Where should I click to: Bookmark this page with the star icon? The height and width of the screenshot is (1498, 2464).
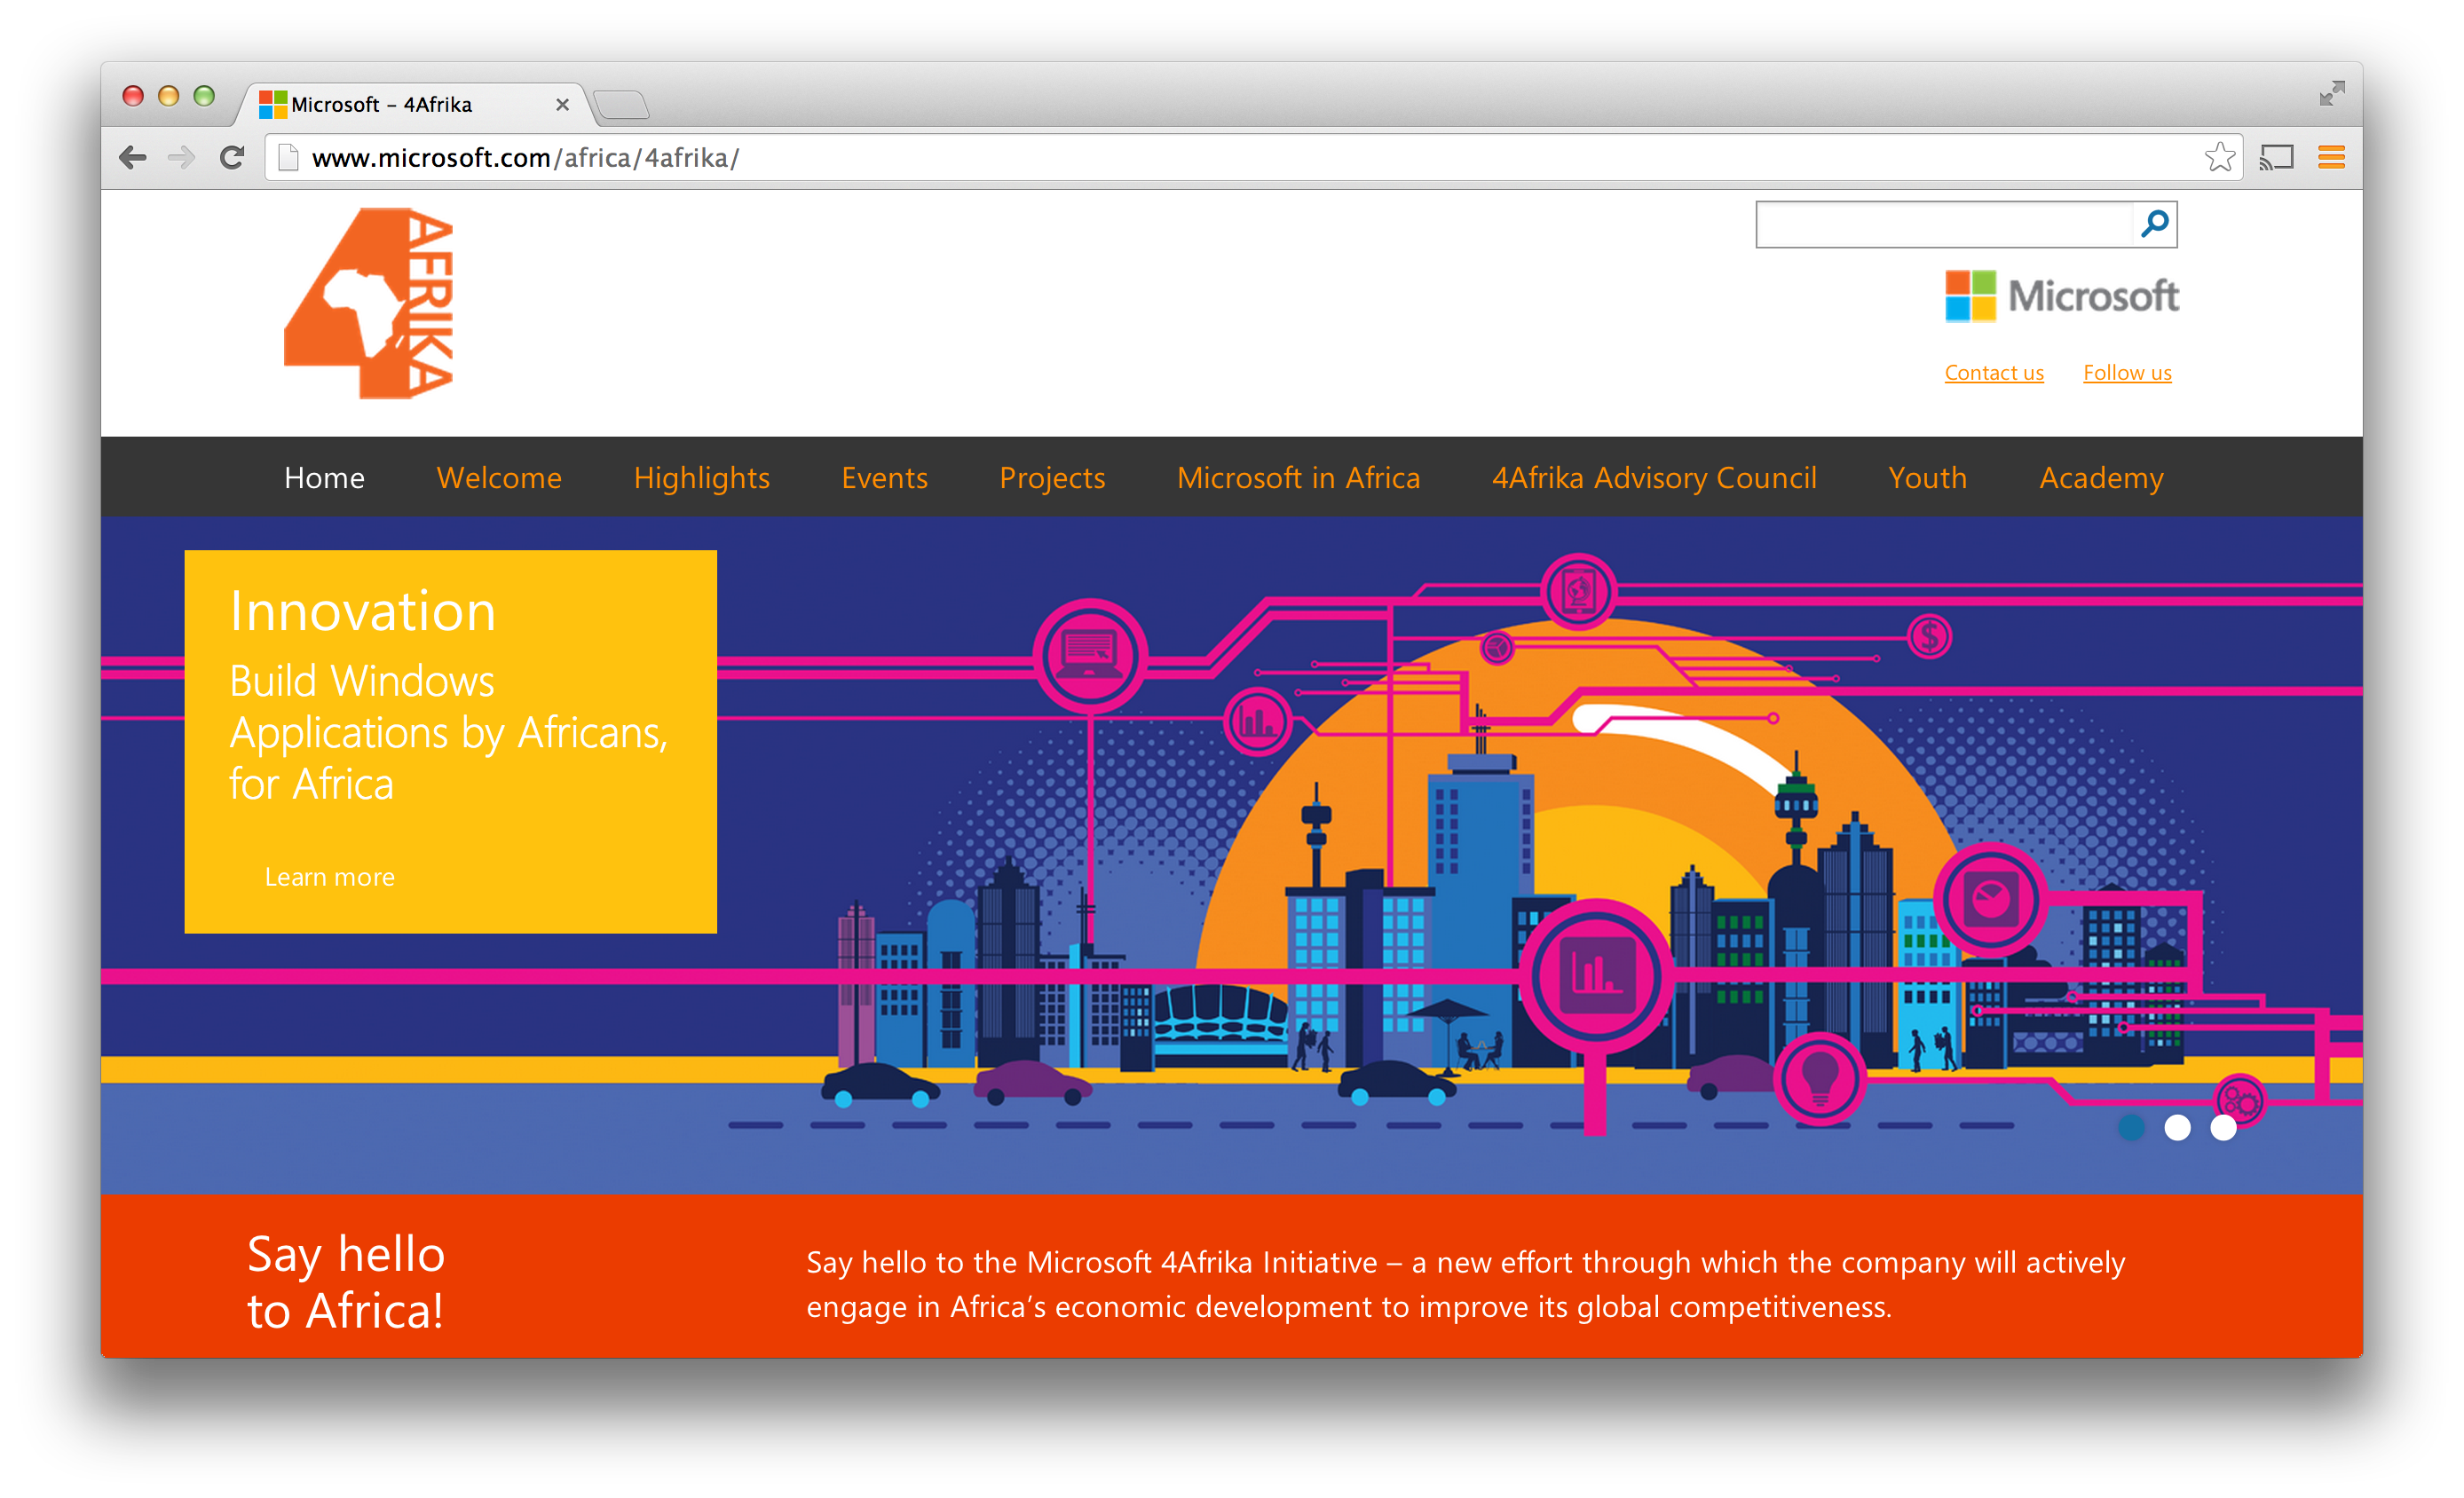click(2219, 157)
